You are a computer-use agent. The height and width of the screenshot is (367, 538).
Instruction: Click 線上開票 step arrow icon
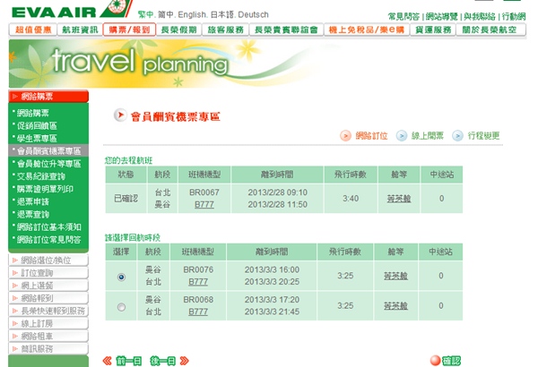[402, 136]
